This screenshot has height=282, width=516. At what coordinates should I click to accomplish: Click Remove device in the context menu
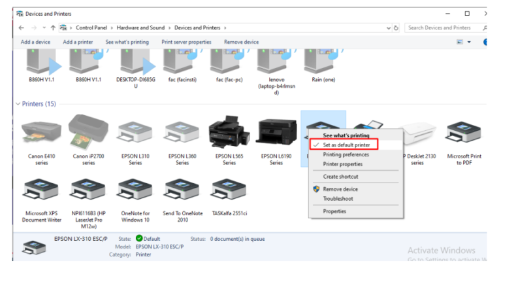(340, 189)
